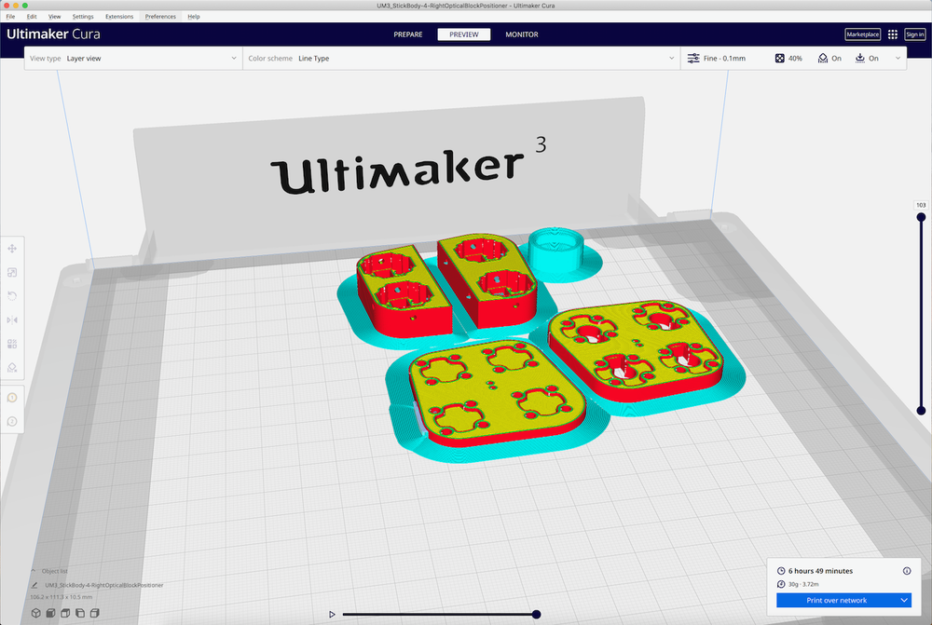Image resolution: width=932 pixels, height=625 pixels.
Task: Select the Mirror tool
Action: (x=12, y=319)
